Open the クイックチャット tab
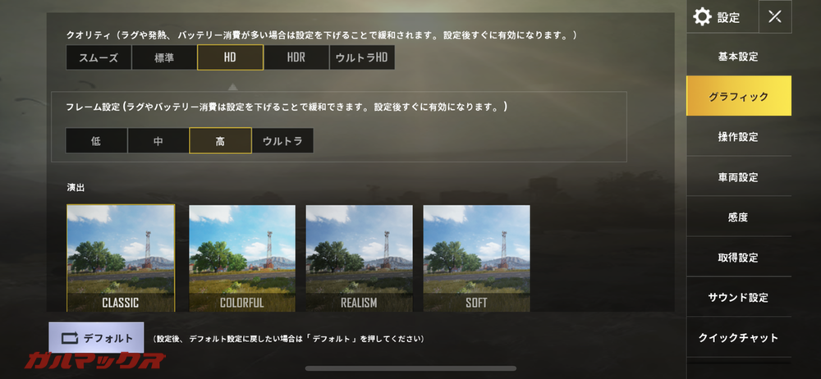The width and height of the screenshot is (821, 379). tap(738, 338)
